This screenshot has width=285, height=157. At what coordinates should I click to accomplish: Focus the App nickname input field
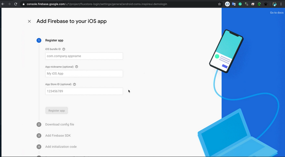84,74
